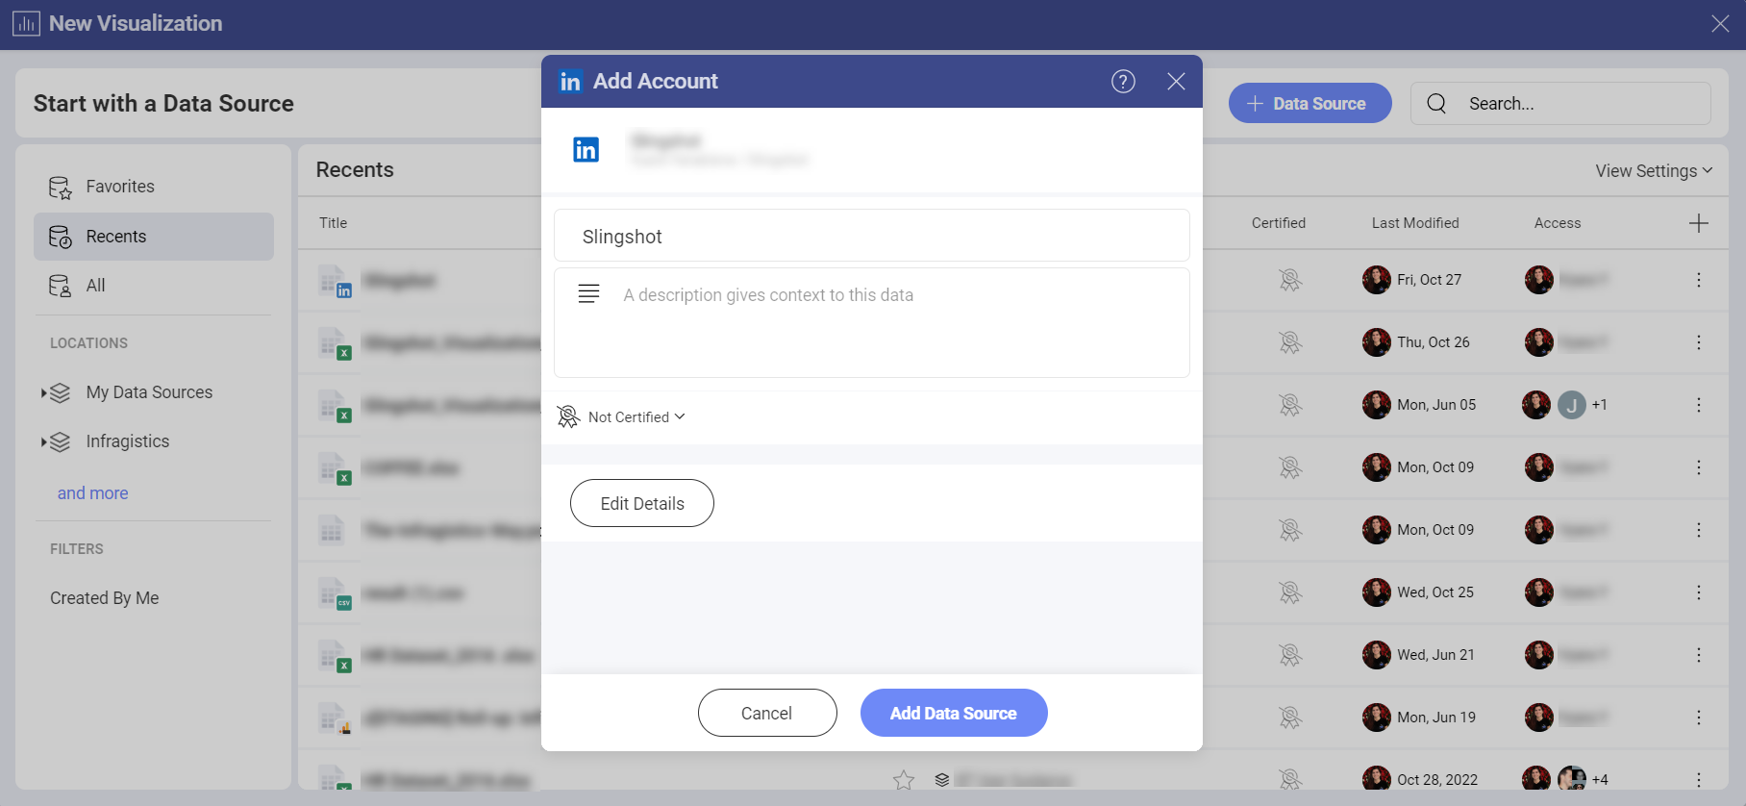Click the description lines icon

point(589,293)
